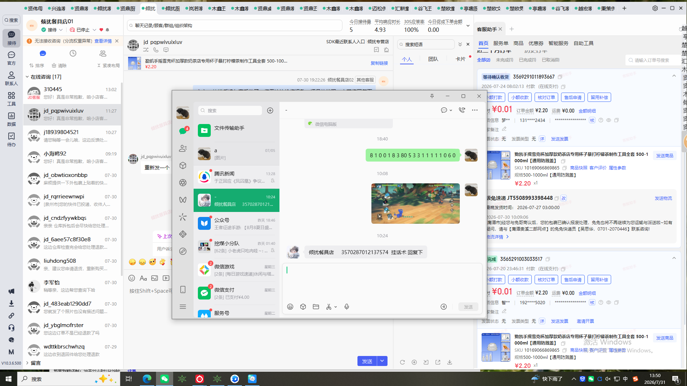This screenshot has height=386, width=687.
Task: Open WeChat contacts from WeChat sidebar
Action: [x=183, y=148]
